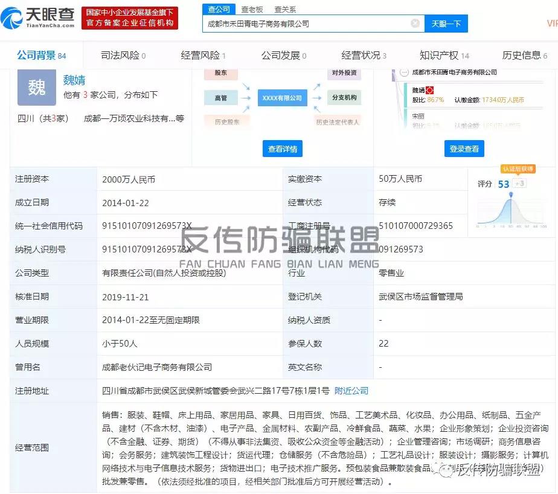Click the 2000万人民币 registered capital value

coord(129,179)
